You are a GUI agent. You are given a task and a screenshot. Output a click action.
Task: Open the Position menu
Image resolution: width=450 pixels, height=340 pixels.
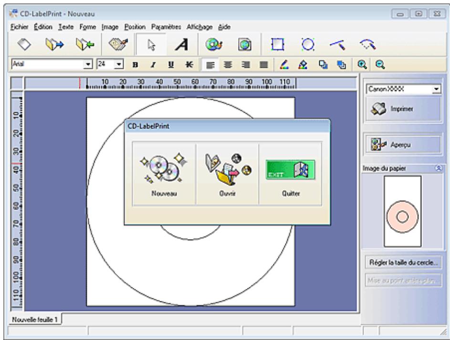135,27
